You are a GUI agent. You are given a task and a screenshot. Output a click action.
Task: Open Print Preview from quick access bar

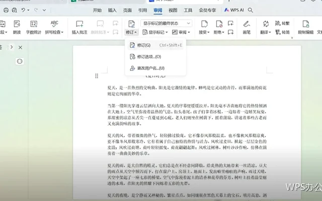(15, 10)
